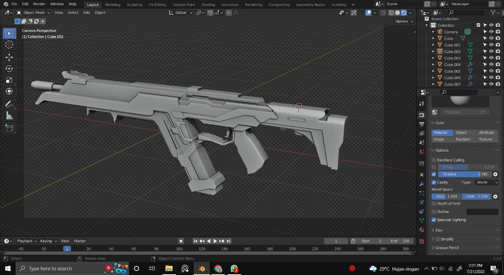Open the Material properties tab

point(422,230)
